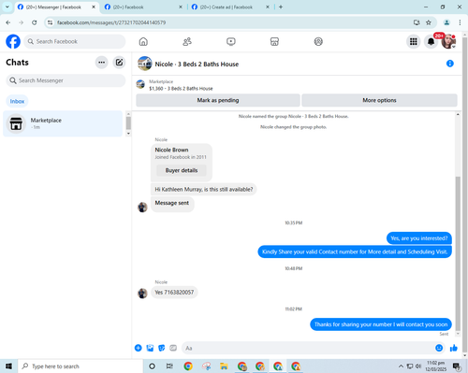Screen dimensions: 468x373
Task: Open the account profile picture menu
Action: (448, 41)
